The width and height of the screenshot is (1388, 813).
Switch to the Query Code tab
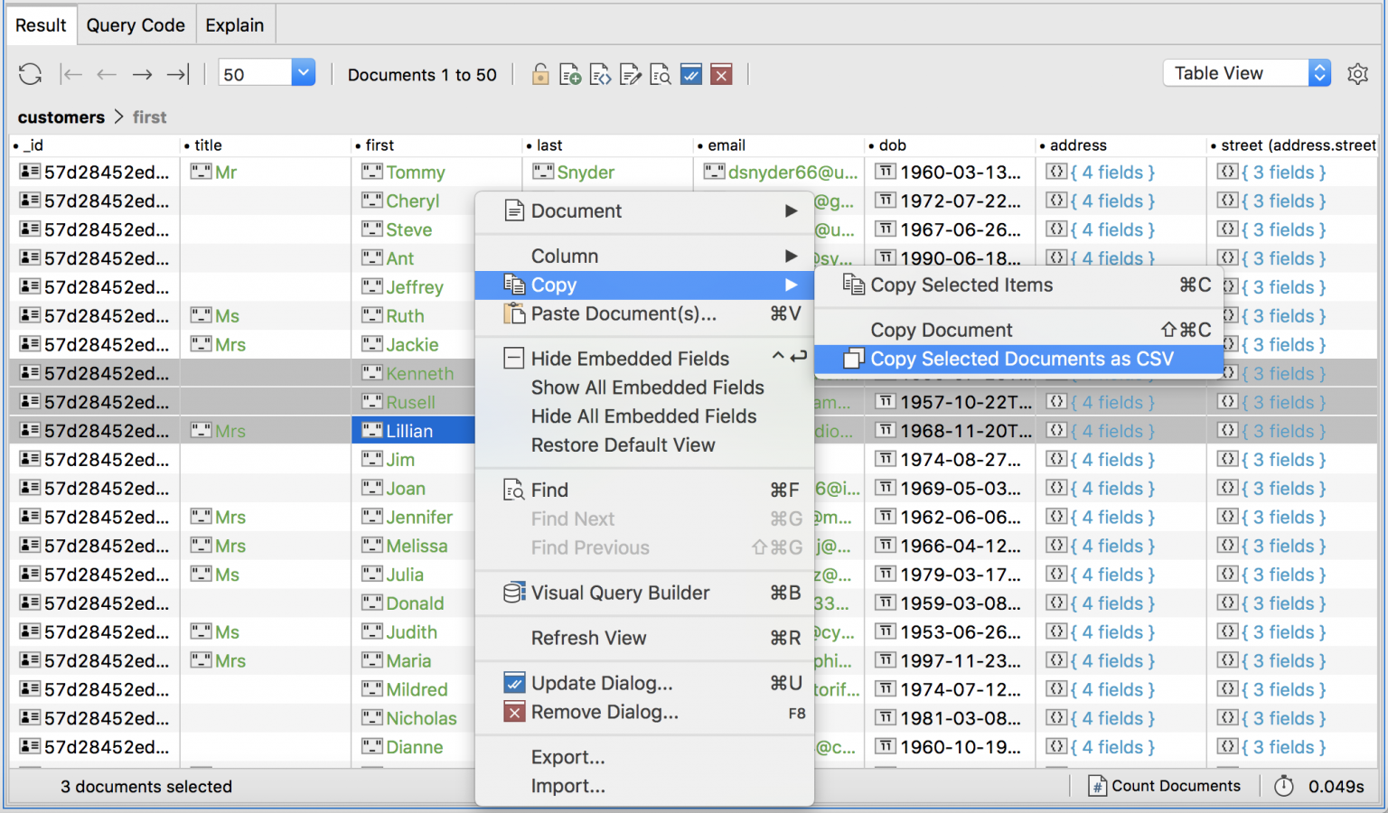[136, 24]
